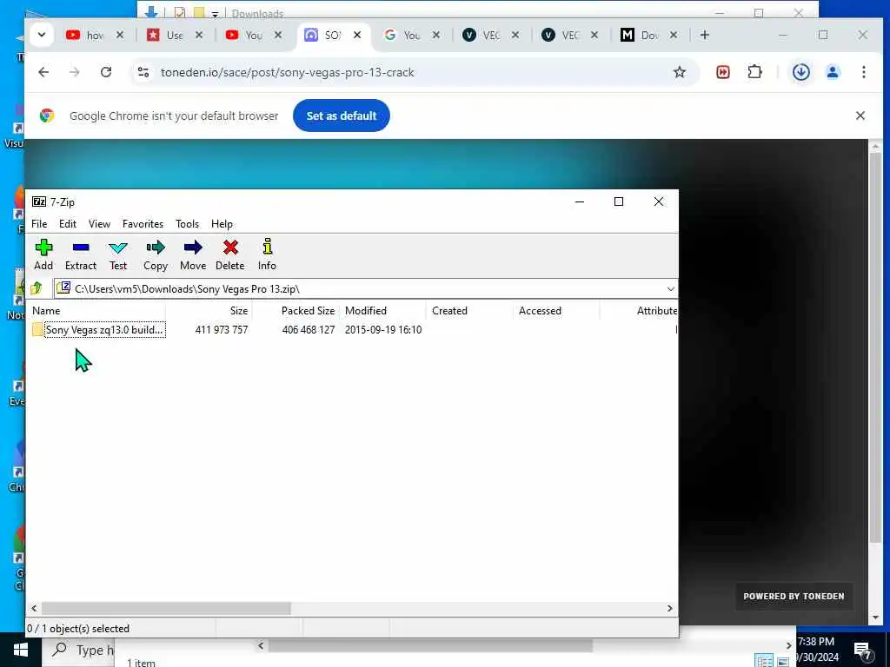
Task: Open the Favorites menu
Action: pyautogui.click(x=143, y=224)
